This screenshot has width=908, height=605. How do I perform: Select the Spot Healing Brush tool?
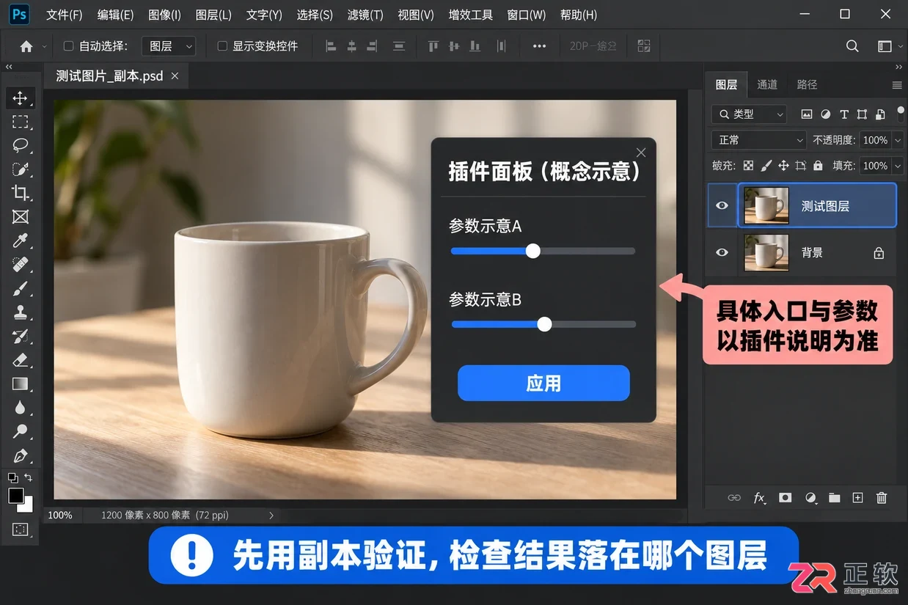(x=20, y=265)
